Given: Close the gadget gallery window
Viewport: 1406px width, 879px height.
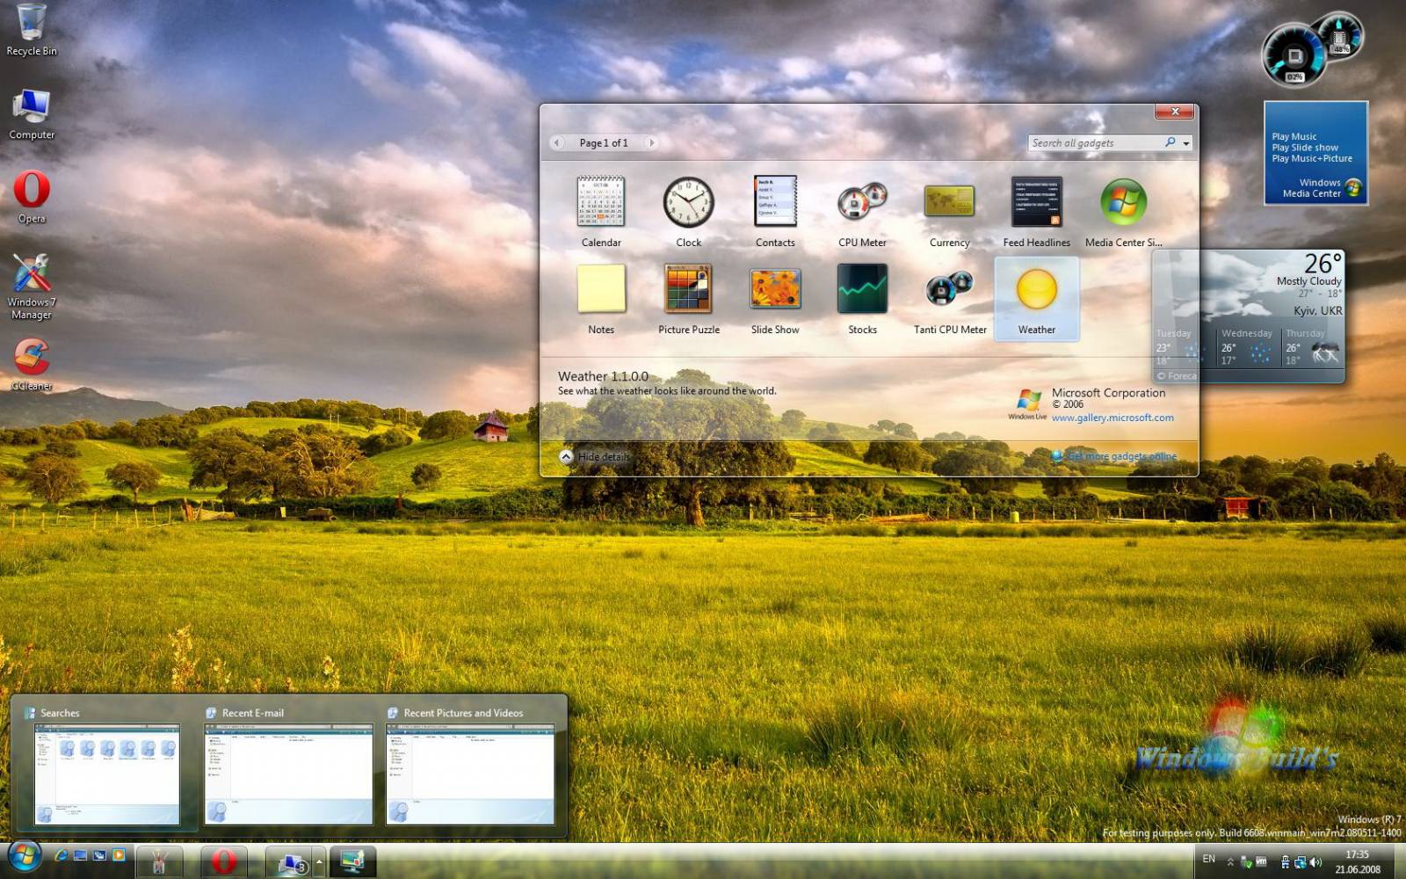Looking at the screenshot, I should (x=1175, y=112).
